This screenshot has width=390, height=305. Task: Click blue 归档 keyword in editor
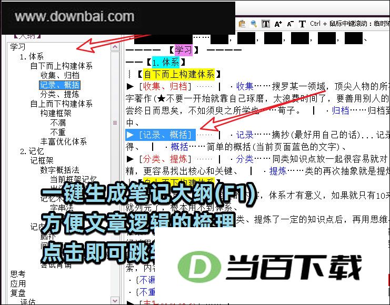coord(341,110)
